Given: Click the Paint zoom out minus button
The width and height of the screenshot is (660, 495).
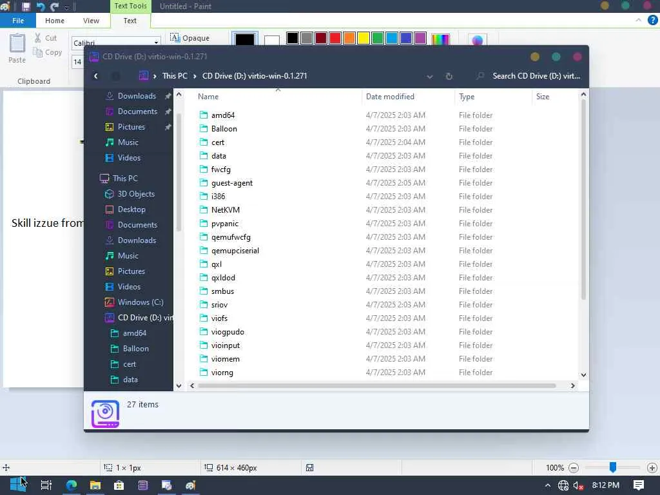Looking at the screenshot, I should (x=573, y=468).
